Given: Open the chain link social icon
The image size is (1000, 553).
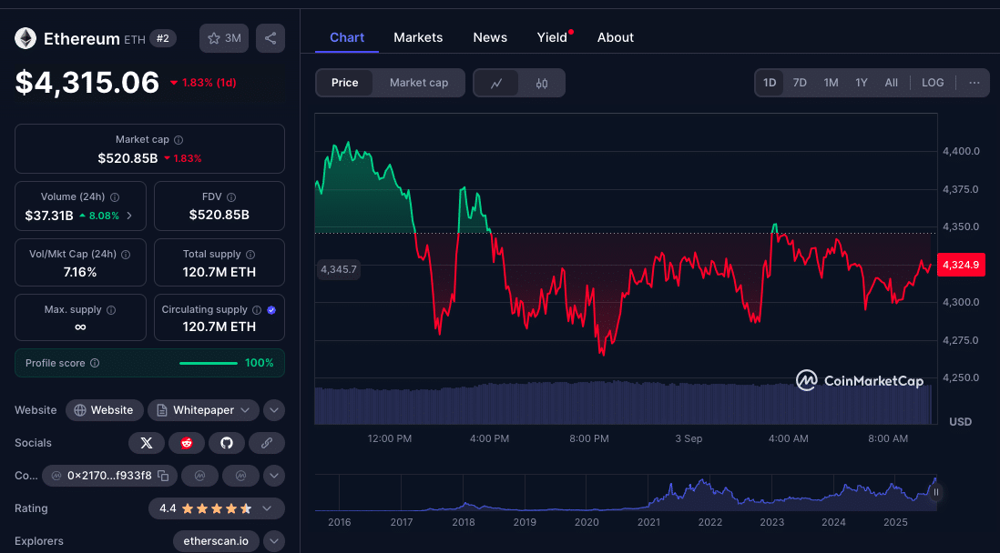Looking at the screenshot, I should [x=267, y=443].
